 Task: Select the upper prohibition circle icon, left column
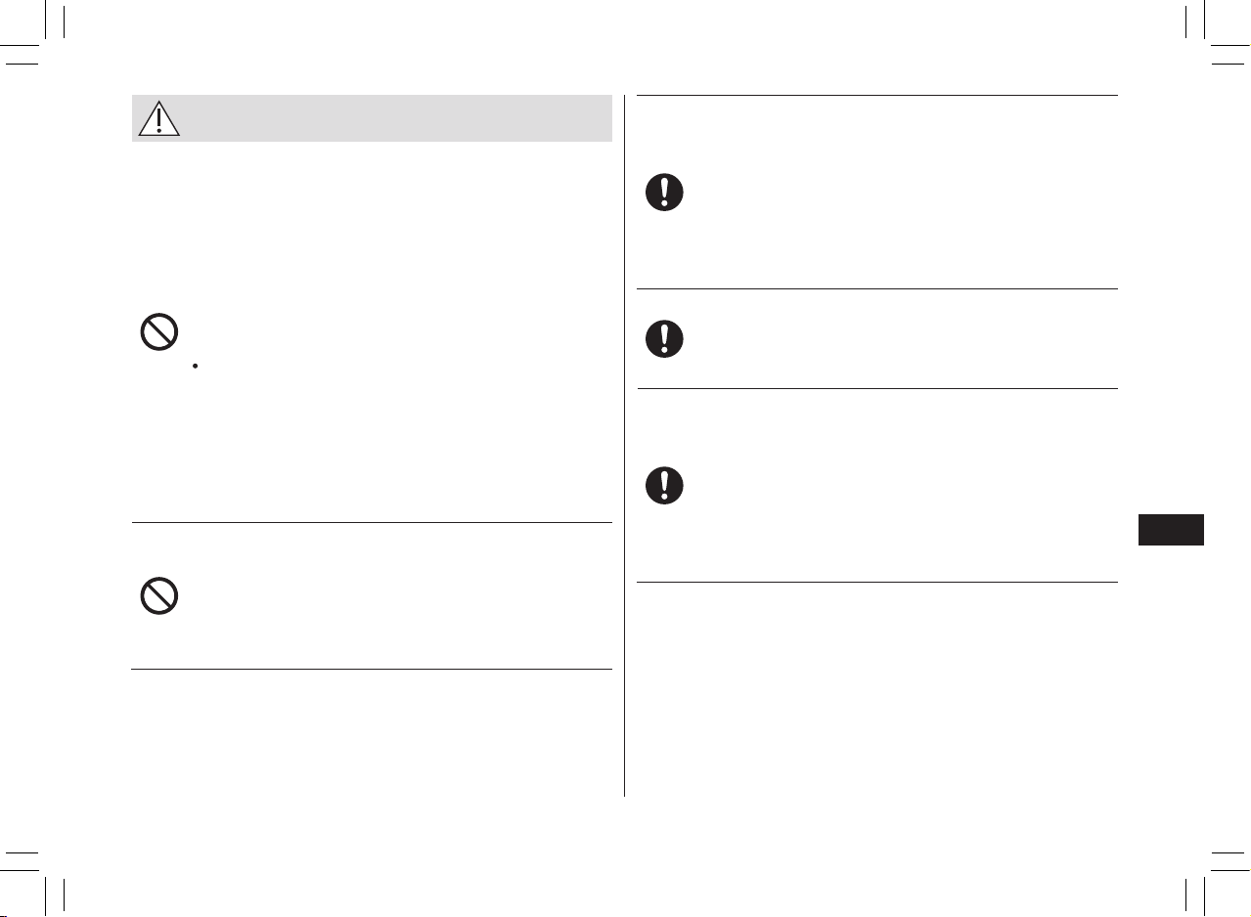[158, 332]
